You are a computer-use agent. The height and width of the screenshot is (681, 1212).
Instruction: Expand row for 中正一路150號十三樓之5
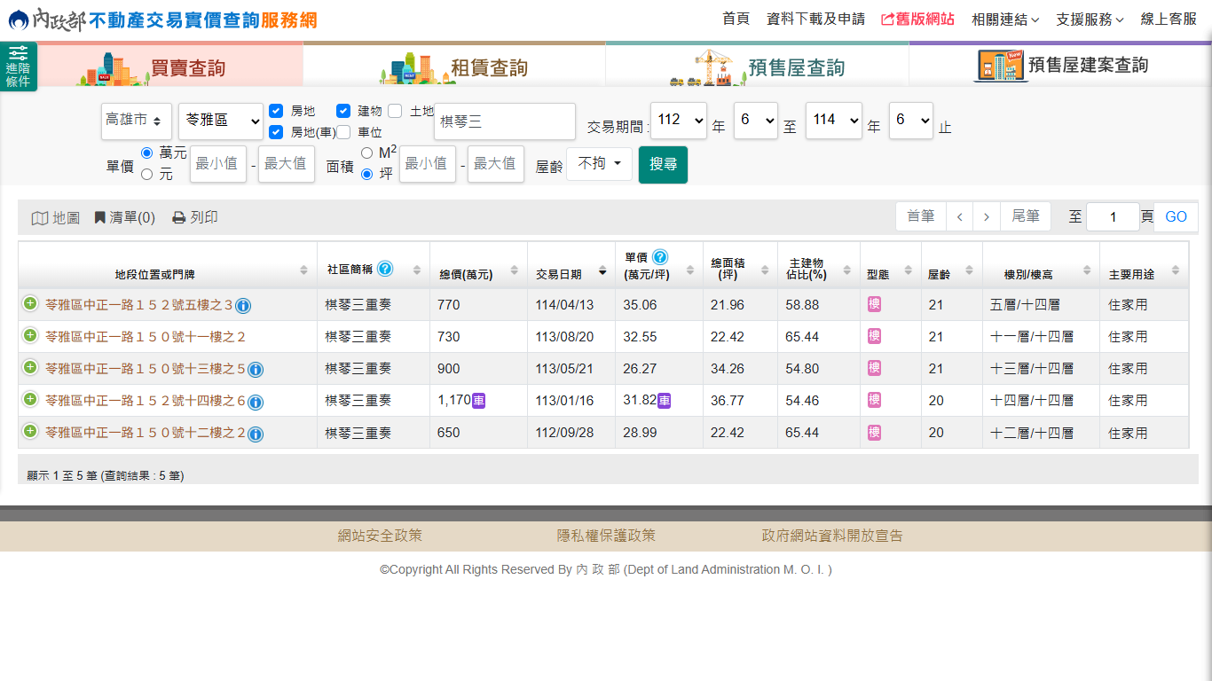30,367
